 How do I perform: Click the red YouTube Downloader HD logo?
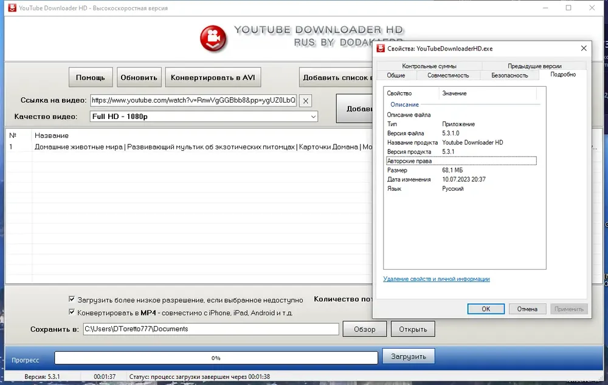[213, 38]
